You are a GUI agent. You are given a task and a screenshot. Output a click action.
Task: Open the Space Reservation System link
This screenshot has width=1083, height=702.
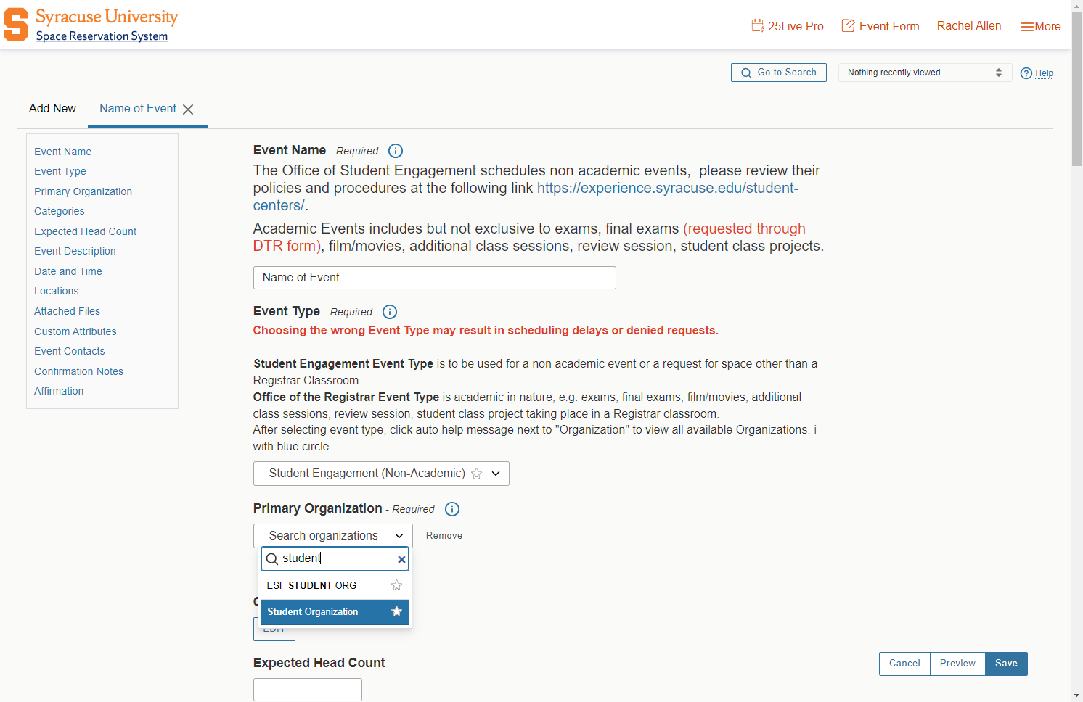[102, 36]
